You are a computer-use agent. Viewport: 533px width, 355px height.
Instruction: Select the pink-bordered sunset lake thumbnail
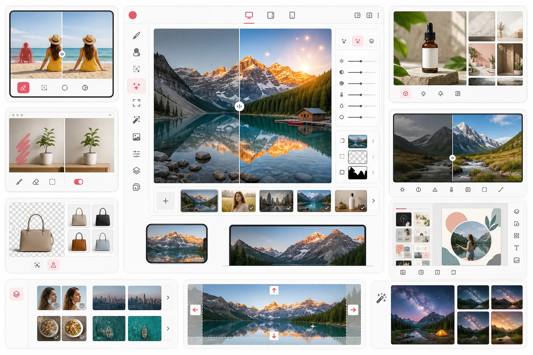[x=507, y=328]
